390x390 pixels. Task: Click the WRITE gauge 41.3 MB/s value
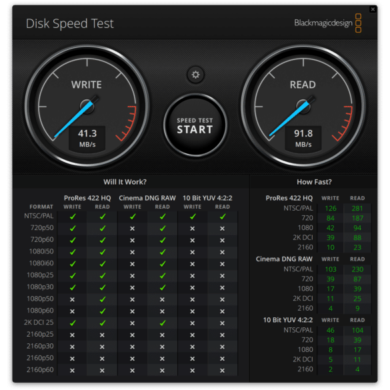87,139
